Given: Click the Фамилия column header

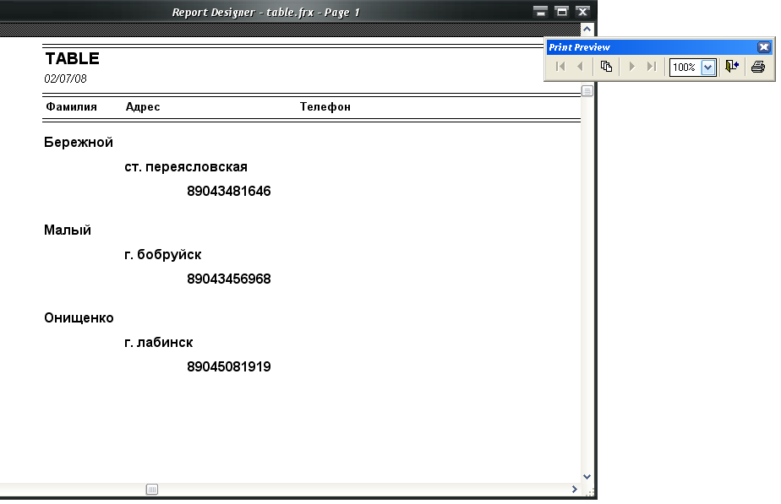Looking at the screenshot, I should (71, 106).
